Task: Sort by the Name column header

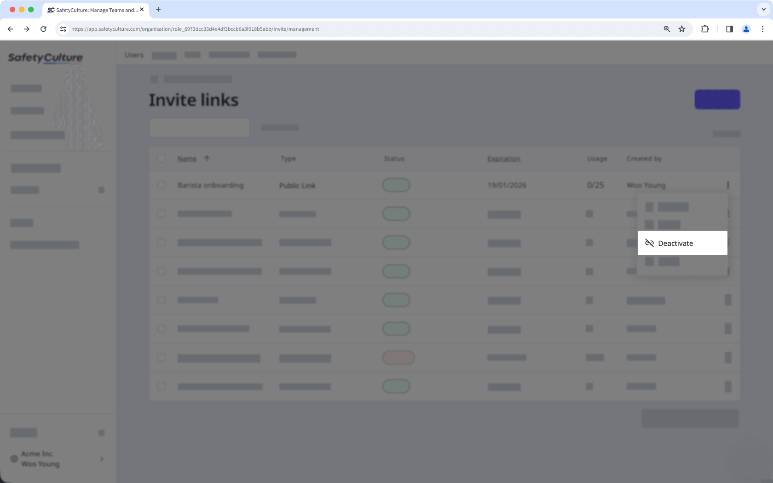Action: coord(187,159)
